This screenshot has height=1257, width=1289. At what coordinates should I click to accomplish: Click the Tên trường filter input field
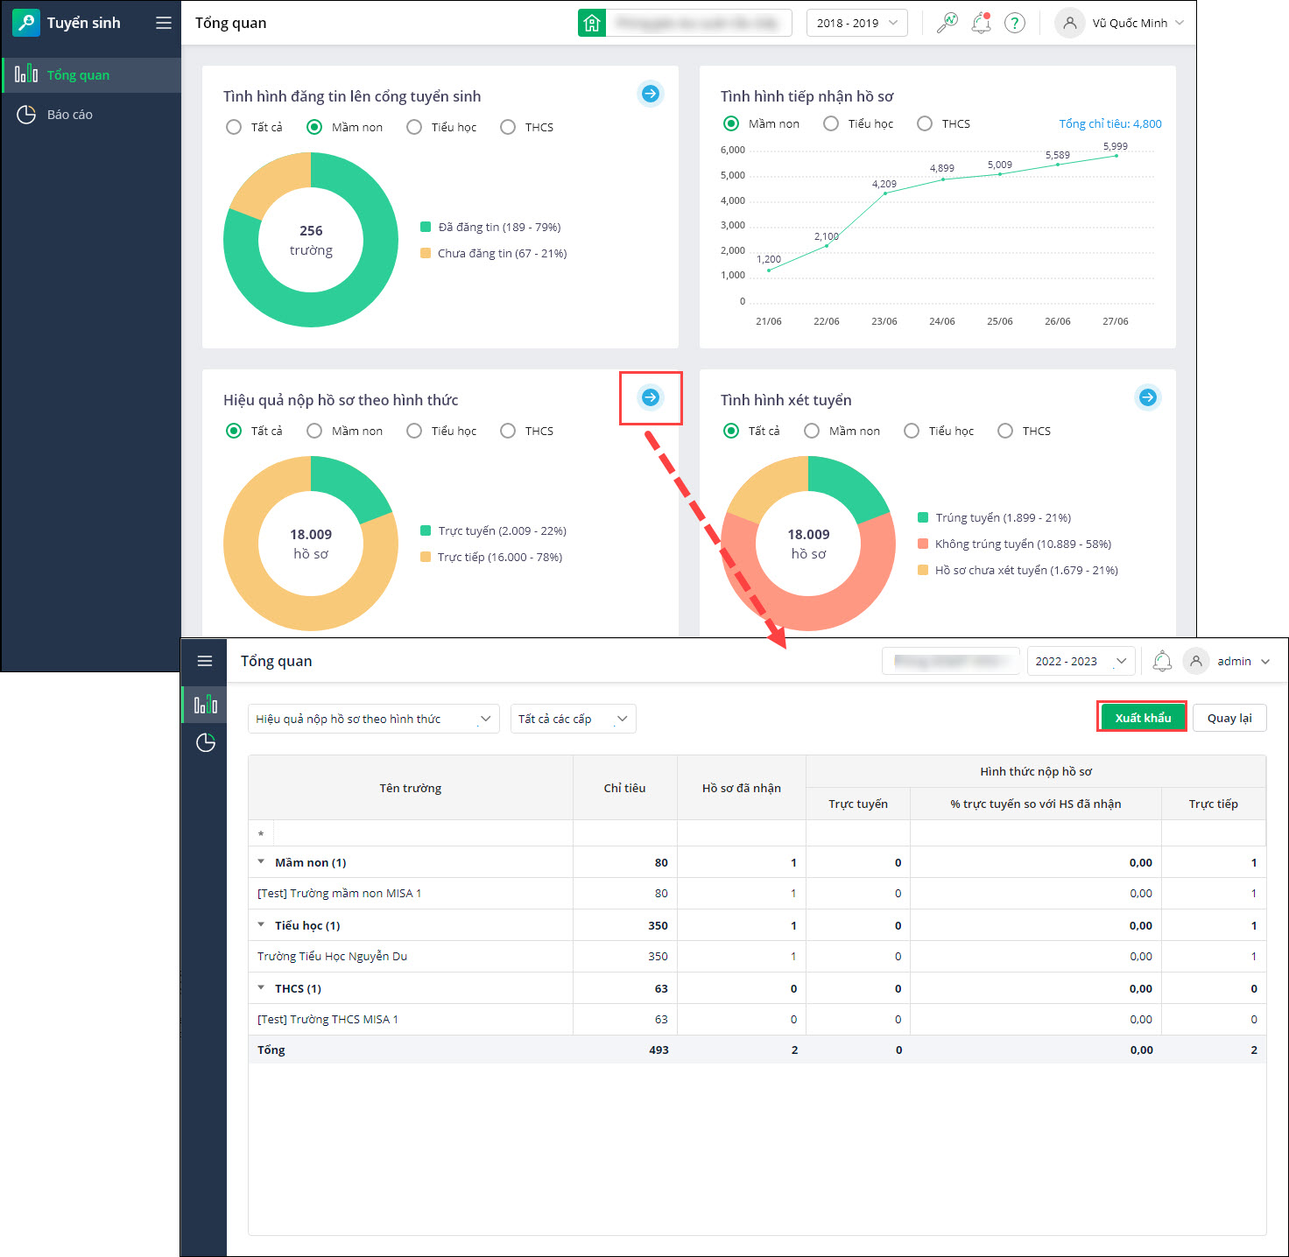tap(423, 833)
